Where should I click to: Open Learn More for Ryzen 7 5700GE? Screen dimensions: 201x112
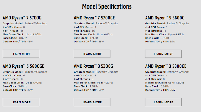coord(92,54)
